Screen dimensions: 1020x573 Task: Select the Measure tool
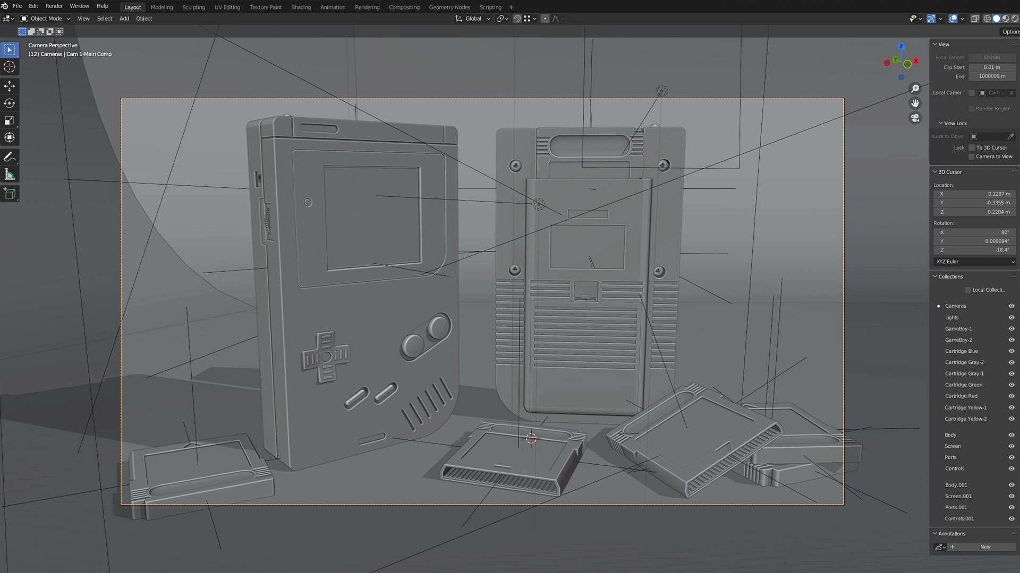point(10,175)
